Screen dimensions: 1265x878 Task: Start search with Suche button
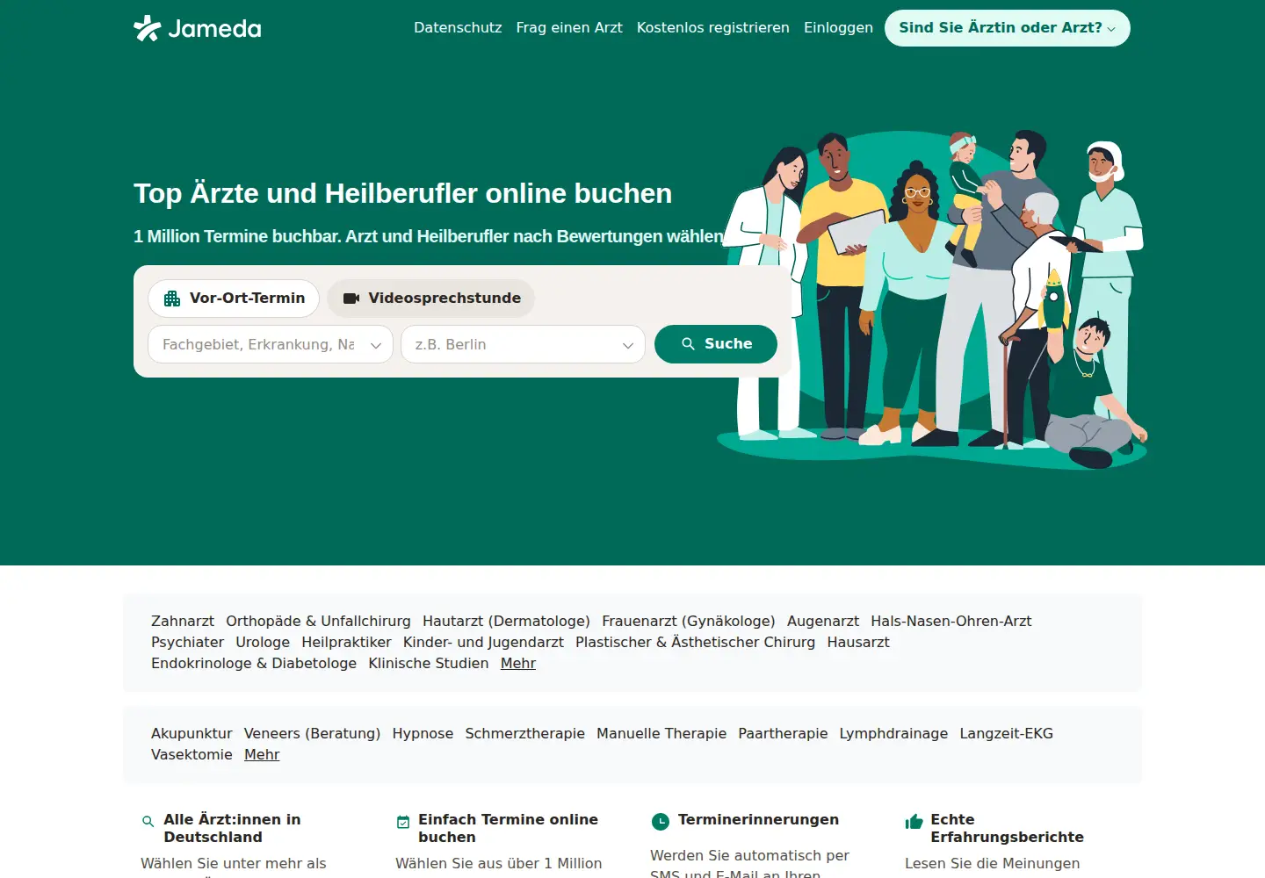pyautogui.click(x=716, y=344)
